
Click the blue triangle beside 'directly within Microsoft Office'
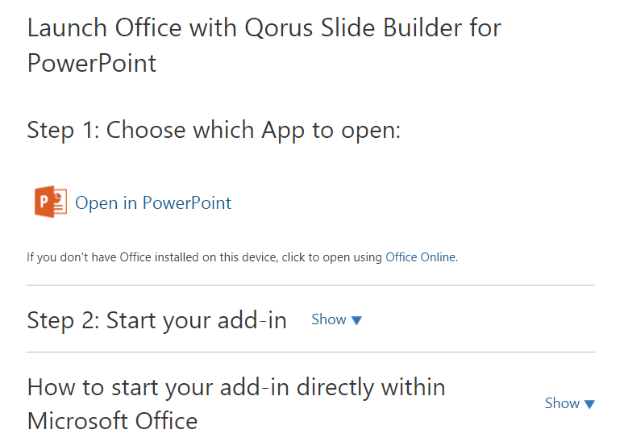coord(589,404)
